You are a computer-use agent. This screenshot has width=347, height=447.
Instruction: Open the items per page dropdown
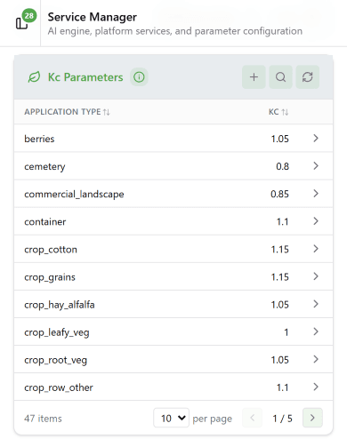coord(171,418)
